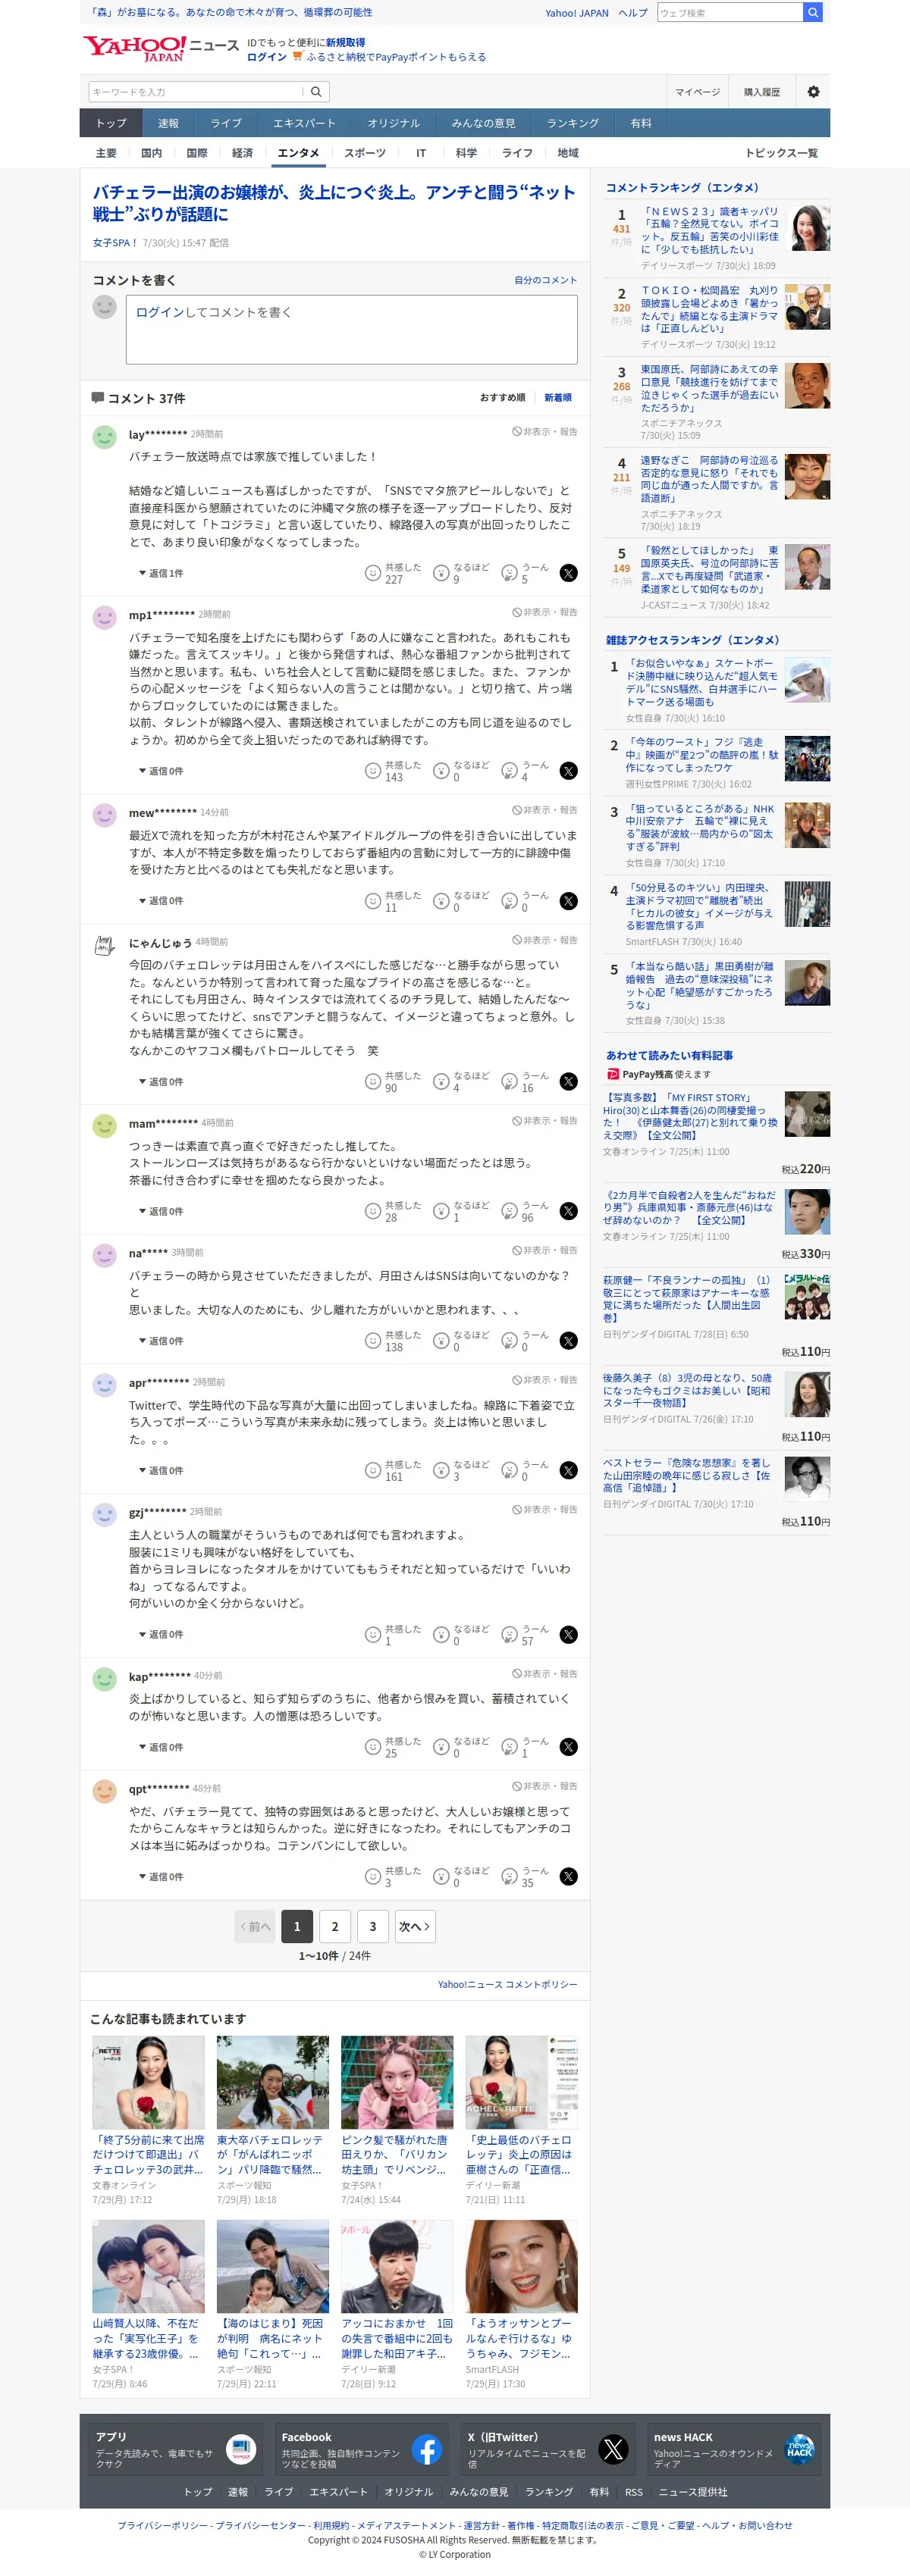This screenshot has width=910, height=2576.
Task: Click ヘルプ link at top
Action: (x=632, y=13)
